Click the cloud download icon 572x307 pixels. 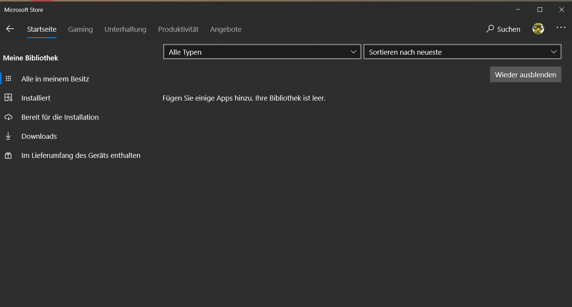point(8,117)
